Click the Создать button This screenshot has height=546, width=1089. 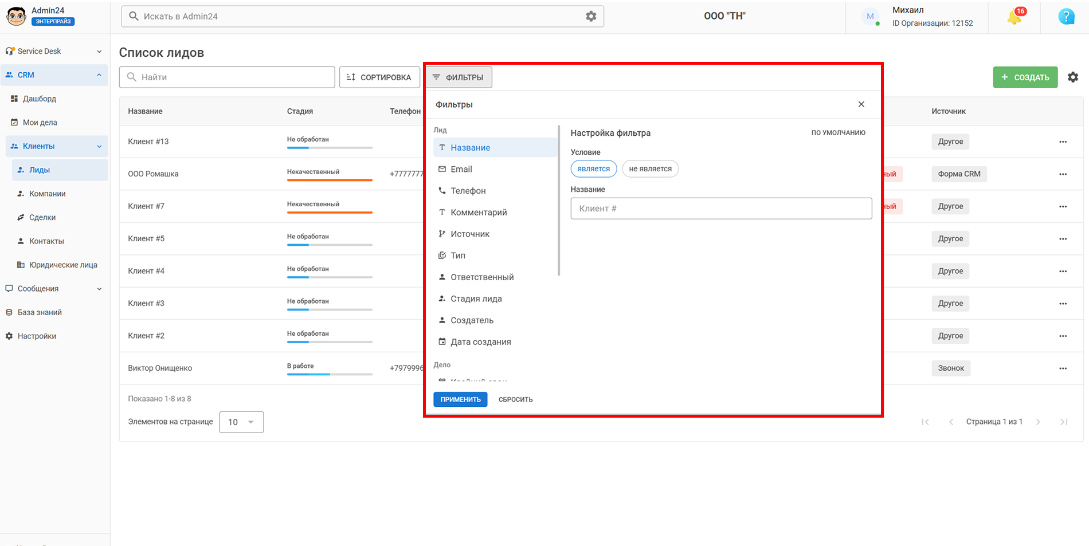click(x=1025, y=77)
